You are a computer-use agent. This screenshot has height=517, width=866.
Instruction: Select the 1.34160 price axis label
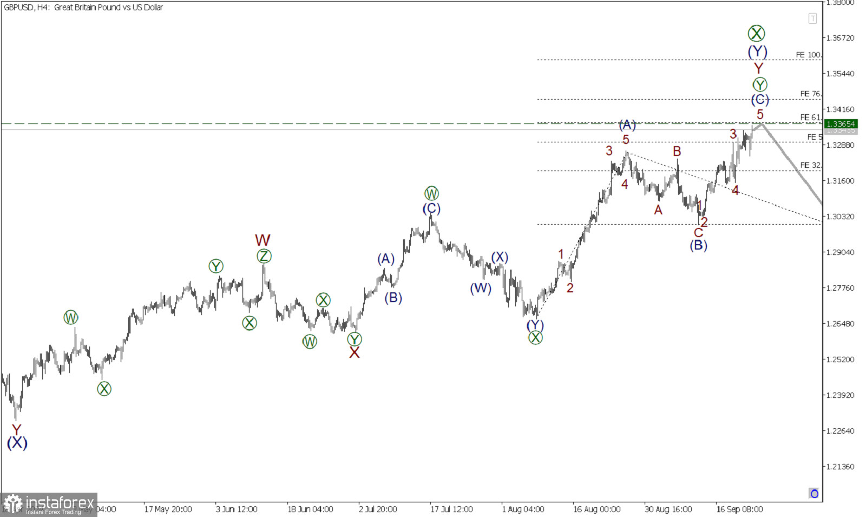(x=840, y=109)
